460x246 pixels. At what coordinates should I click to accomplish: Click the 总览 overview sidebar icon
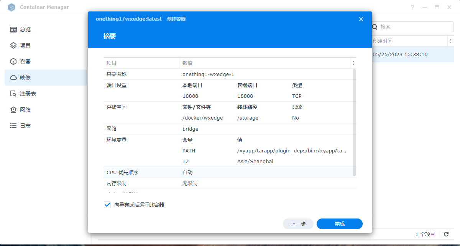click(13, 29)
